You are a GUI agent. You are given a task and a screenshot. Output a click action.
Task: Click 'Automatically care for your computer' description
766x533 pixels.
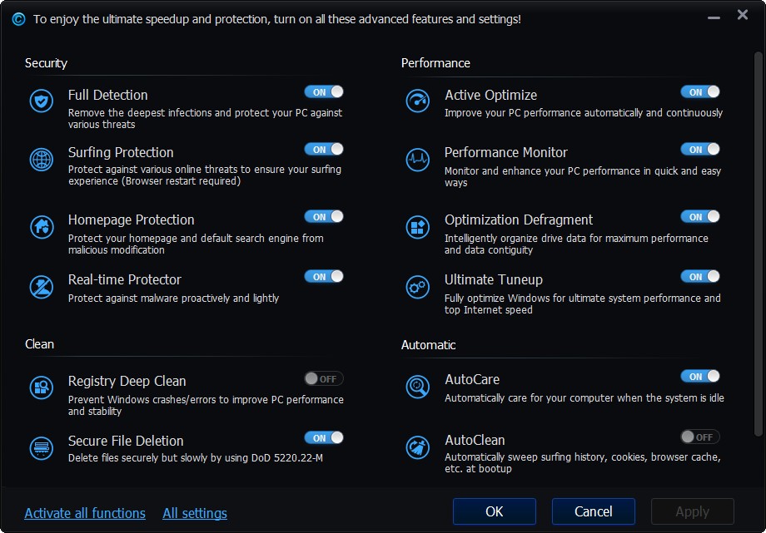tap(584, 398)
